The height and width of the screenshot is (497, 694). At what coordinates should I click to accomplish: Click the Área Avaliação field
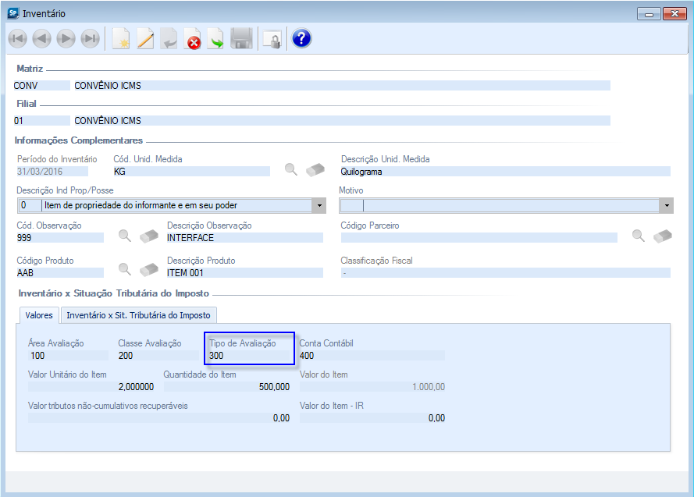[66, 356]
